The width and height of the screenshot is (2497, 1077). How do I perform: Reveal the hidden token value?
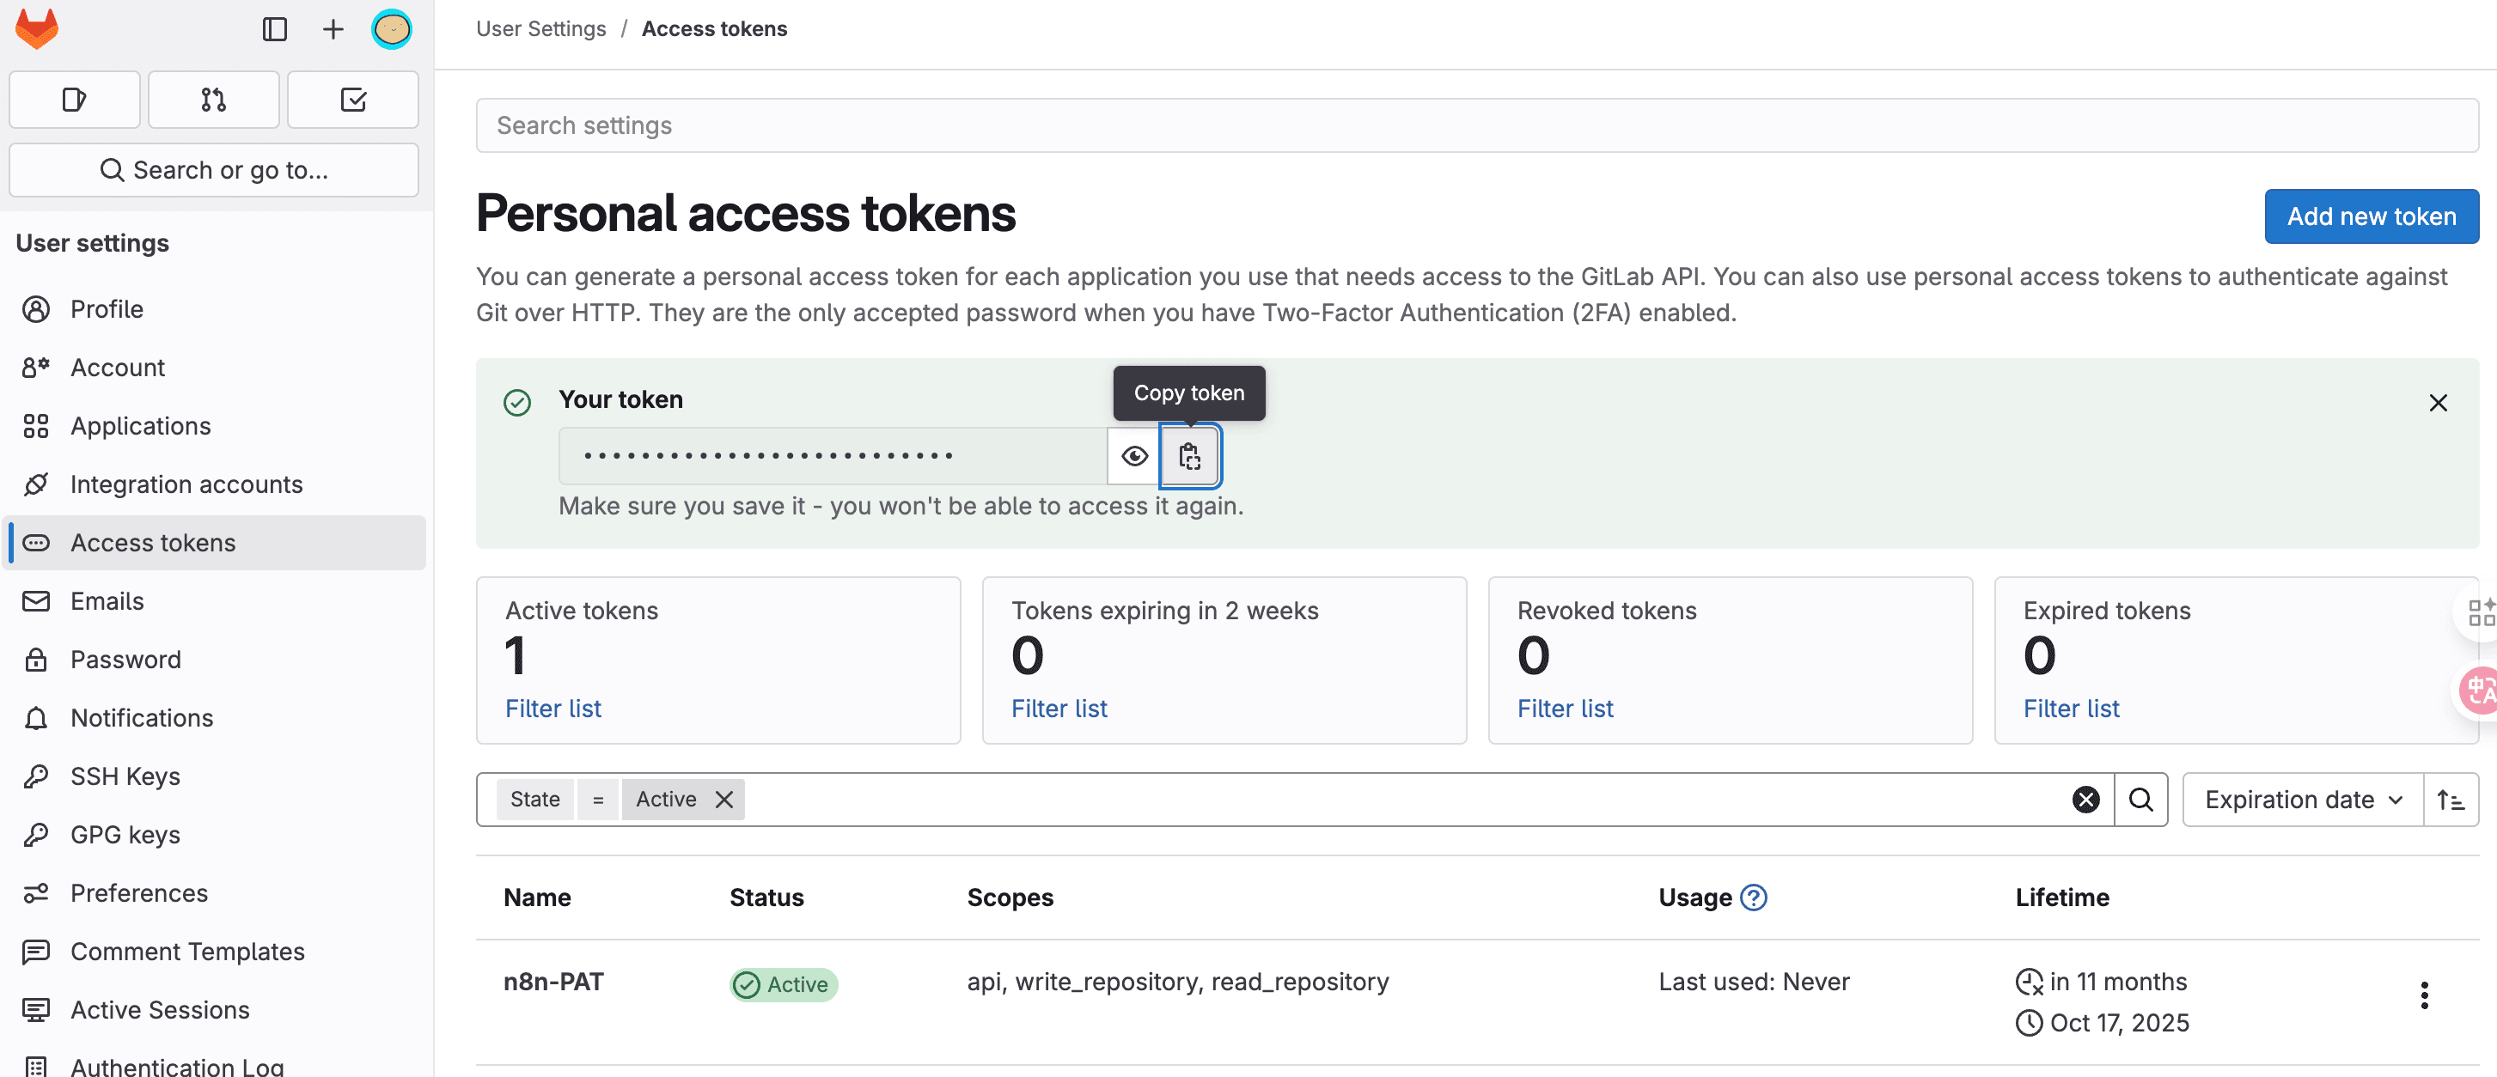tap(1133, 455)
